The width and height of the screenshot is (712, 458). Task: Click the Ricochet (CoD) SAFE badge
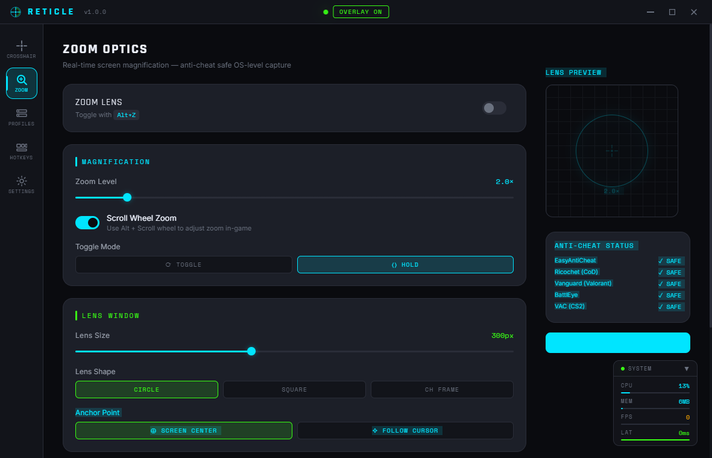[671, 272]
